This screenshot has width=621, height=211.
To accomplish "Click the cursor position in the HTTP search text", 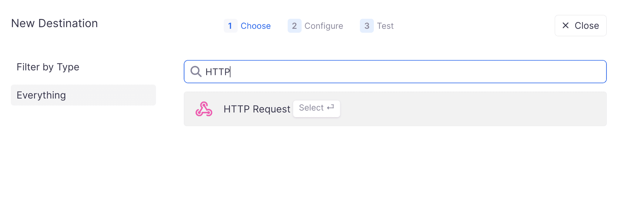I will [230, 72].
